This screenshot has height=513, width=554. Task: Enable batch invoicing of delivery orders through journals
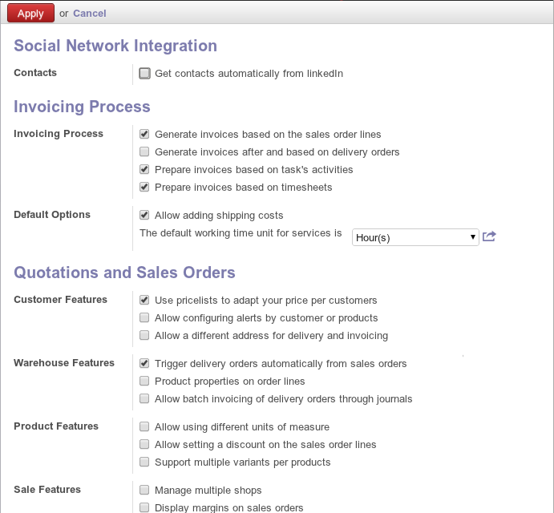tap(144, 399)
